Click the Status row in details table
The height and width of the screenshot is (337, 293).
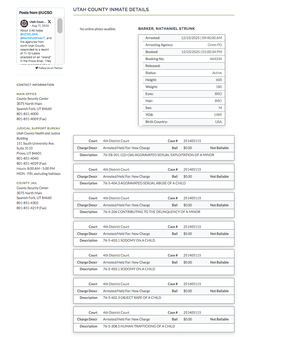[182, 73]
